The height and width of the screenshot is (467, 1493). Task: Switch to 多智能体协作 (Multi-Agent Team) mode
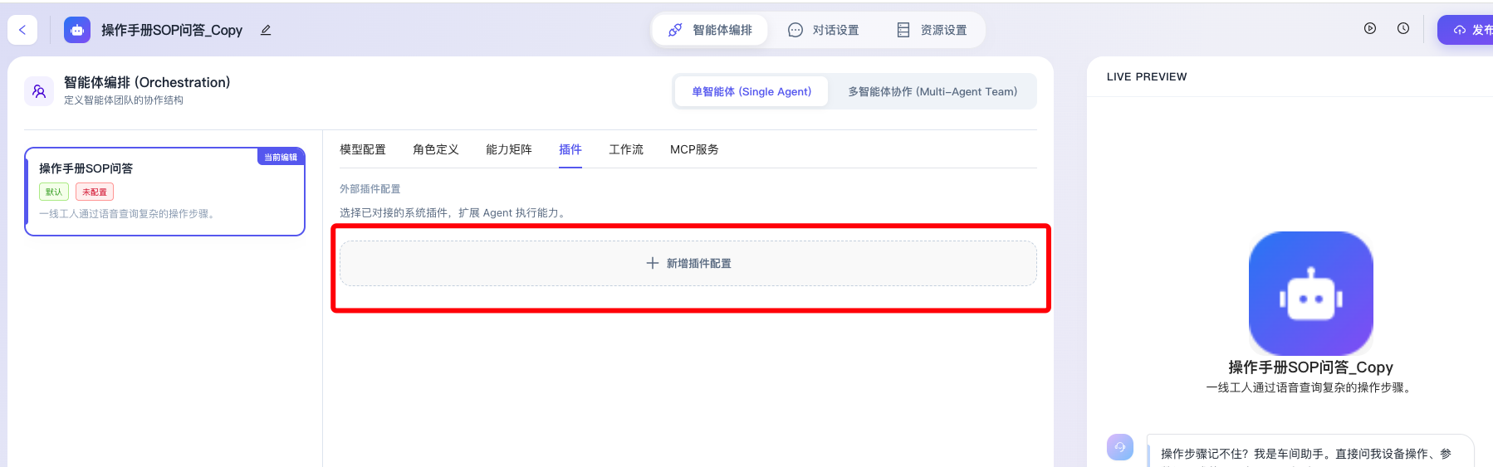[932, 91]
